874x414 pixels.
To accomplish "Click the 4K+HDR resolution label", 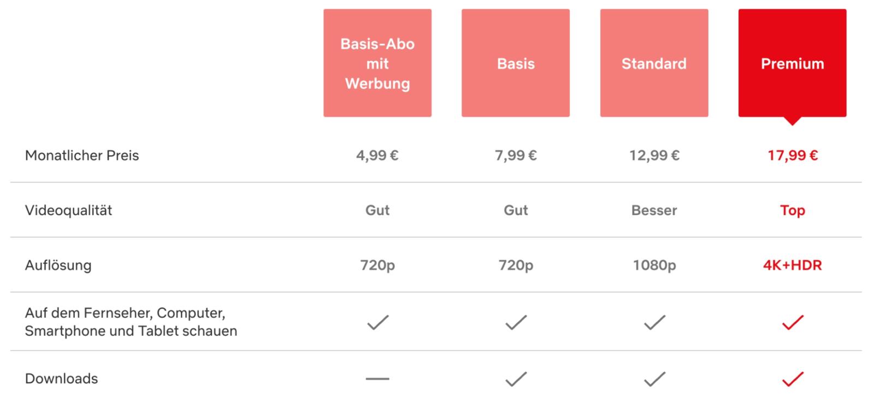I will click(x=793, y=265).
